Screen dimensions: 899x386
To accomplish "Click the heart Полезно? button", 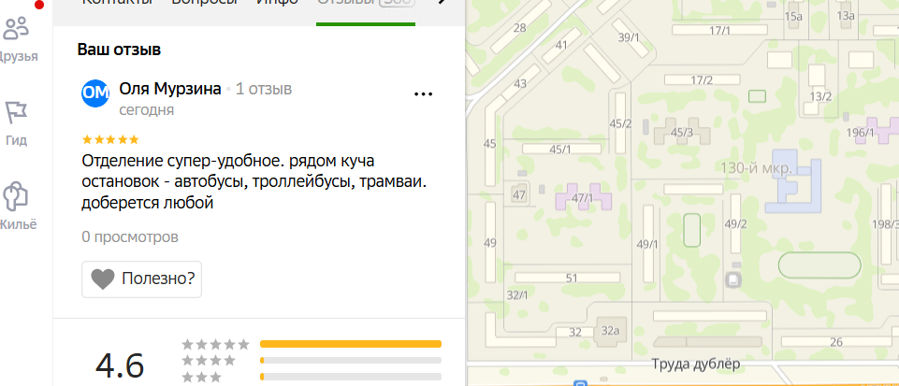I will (x=141, y=279).
